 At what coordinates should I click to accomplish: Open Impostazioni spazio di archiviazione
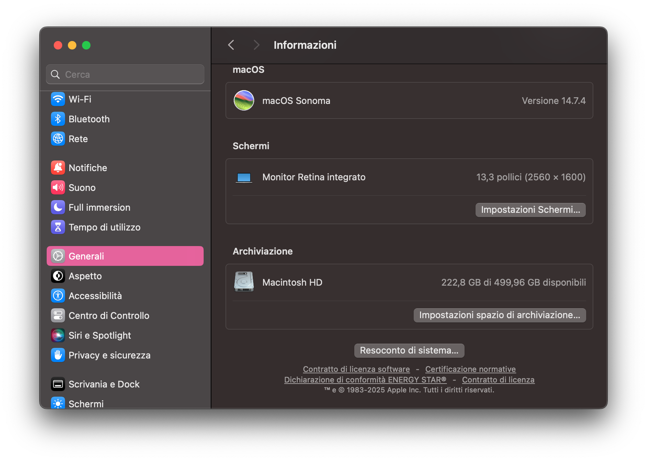point(499,315)
